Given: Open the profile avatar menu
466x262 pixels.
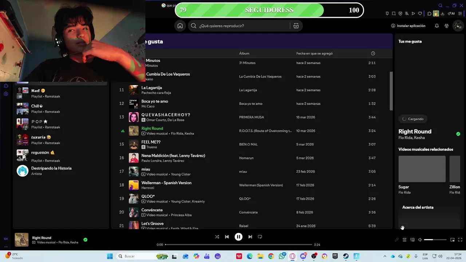Looking at the screenshot, I should (458, 26).
